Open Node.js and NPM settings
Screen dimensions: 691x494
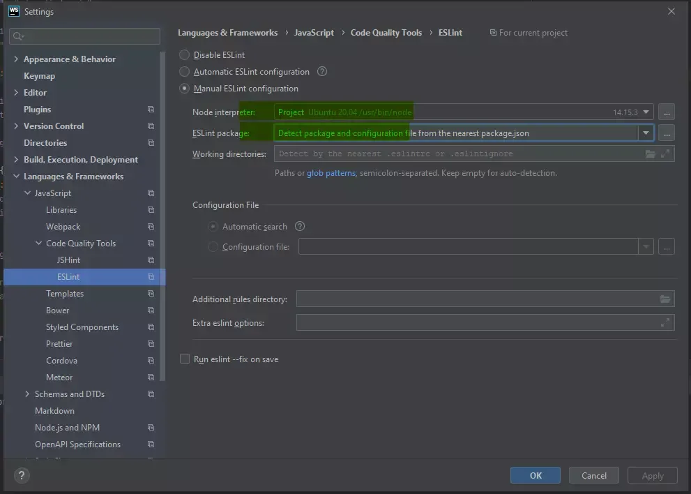click(x=67, y=428)
